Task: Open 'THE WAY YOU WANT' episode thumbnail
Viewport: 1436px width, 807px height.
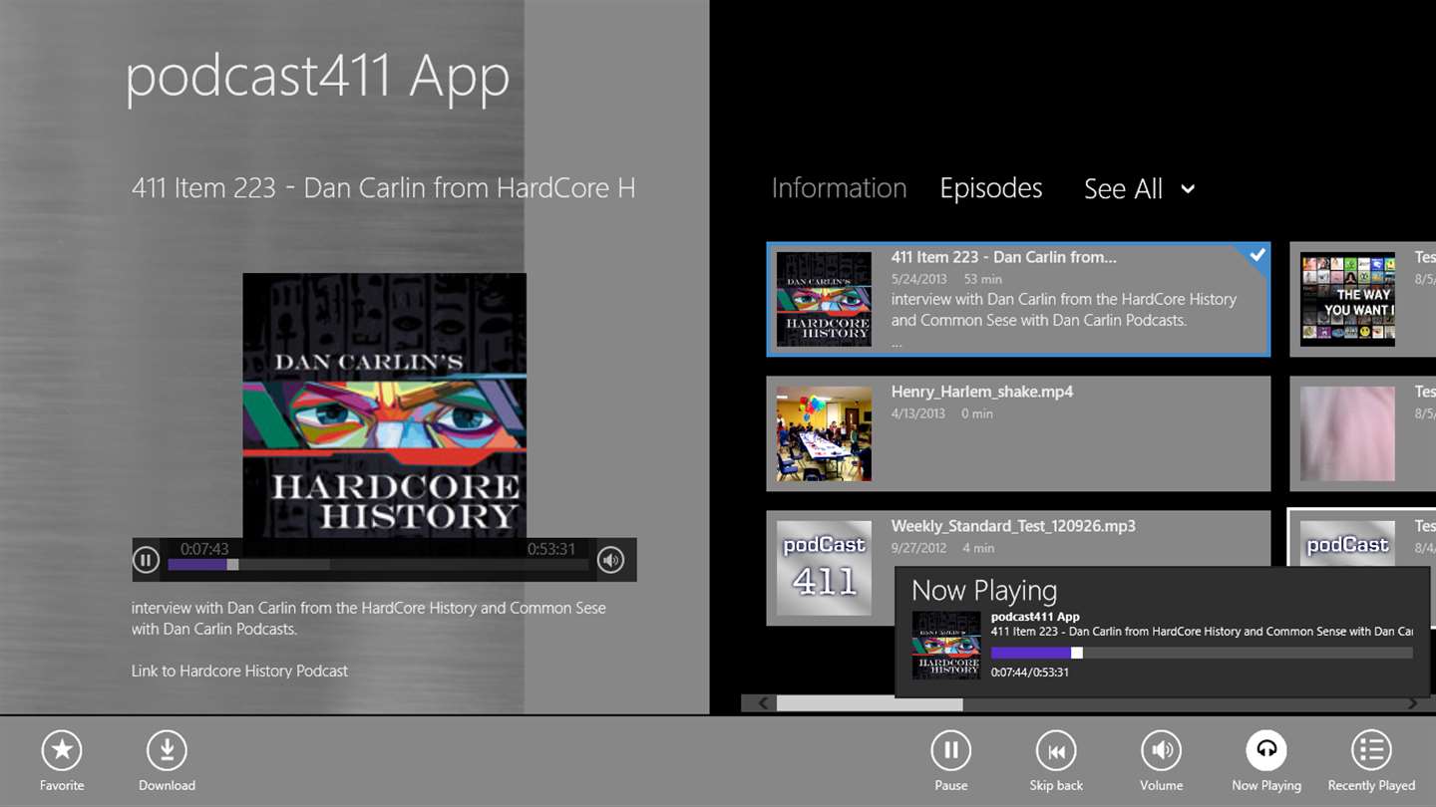Action: pyautogui.click(x=1347, y=299)
